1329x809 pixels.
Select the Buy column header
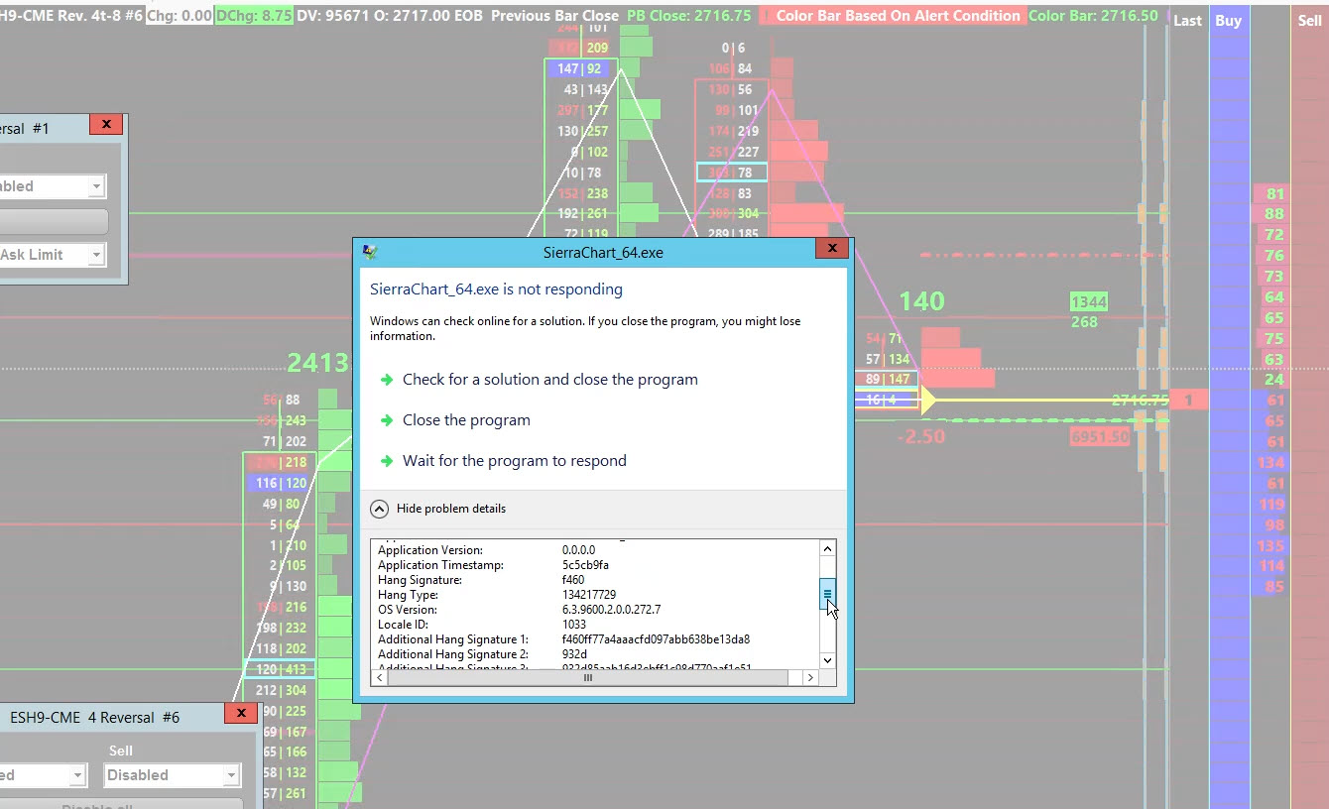pyautogui.click(x=1228, y=20)
